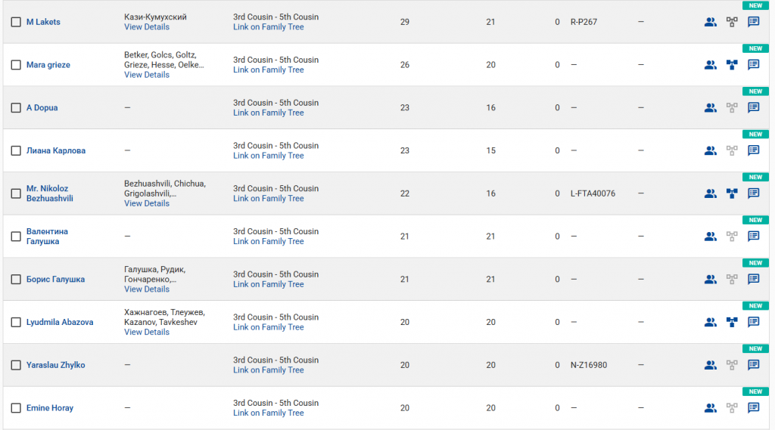
Task: Open notes icon for Борис Галушка
Action: click(754, 279)
